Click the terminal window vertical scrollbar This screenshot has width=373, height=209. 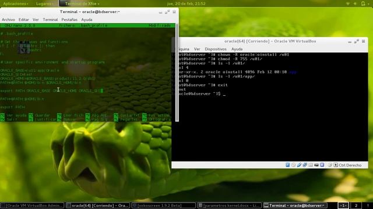[177, 72]
